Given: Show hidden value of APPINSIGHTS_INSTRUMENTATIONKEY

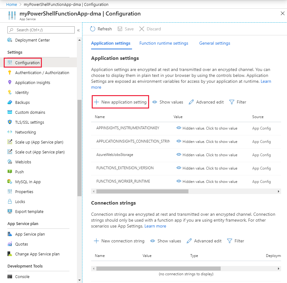Looking at the screenshot, I should 207,128.
